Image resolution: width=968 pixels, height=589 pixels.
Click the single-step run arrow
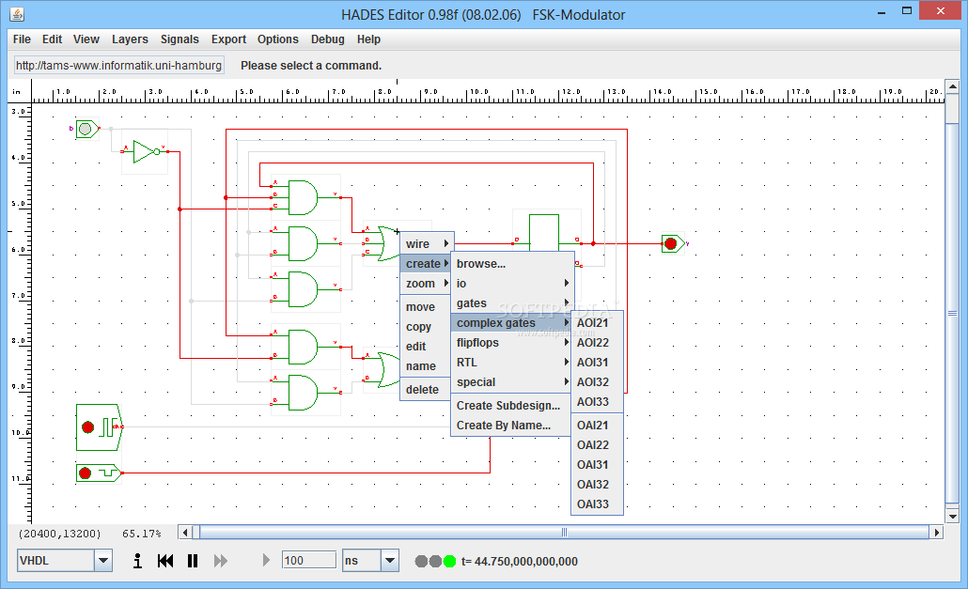[266, 560]
